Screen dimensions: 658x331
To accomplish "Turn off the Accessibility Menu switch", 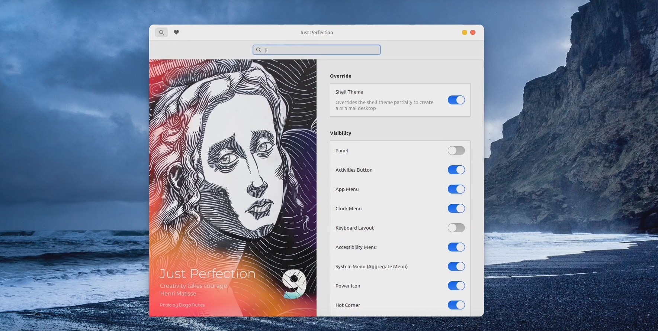I will 456,247.
